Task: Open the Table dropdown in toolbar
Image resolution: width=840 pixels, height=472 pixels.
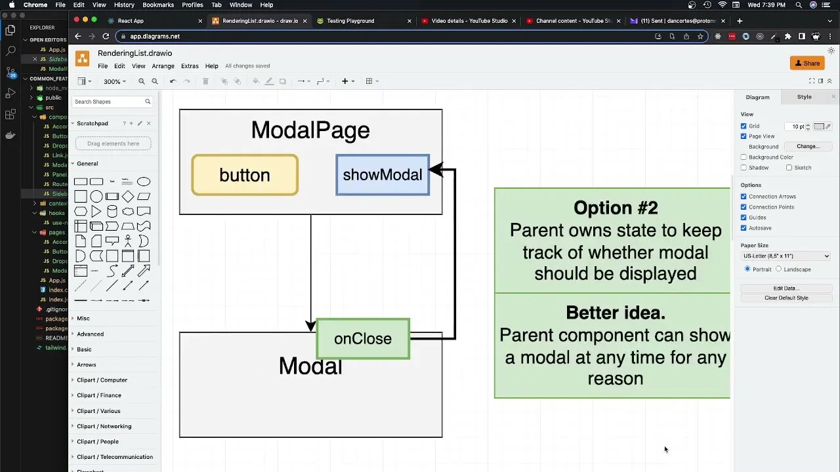Action: [x=371, y=81]
